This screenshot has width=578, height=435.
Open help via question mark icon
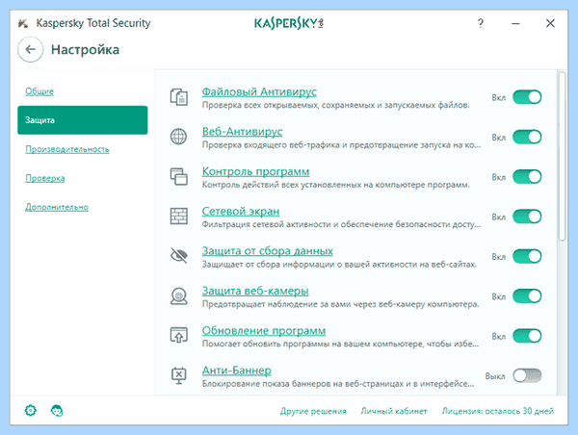pos(481,23)
